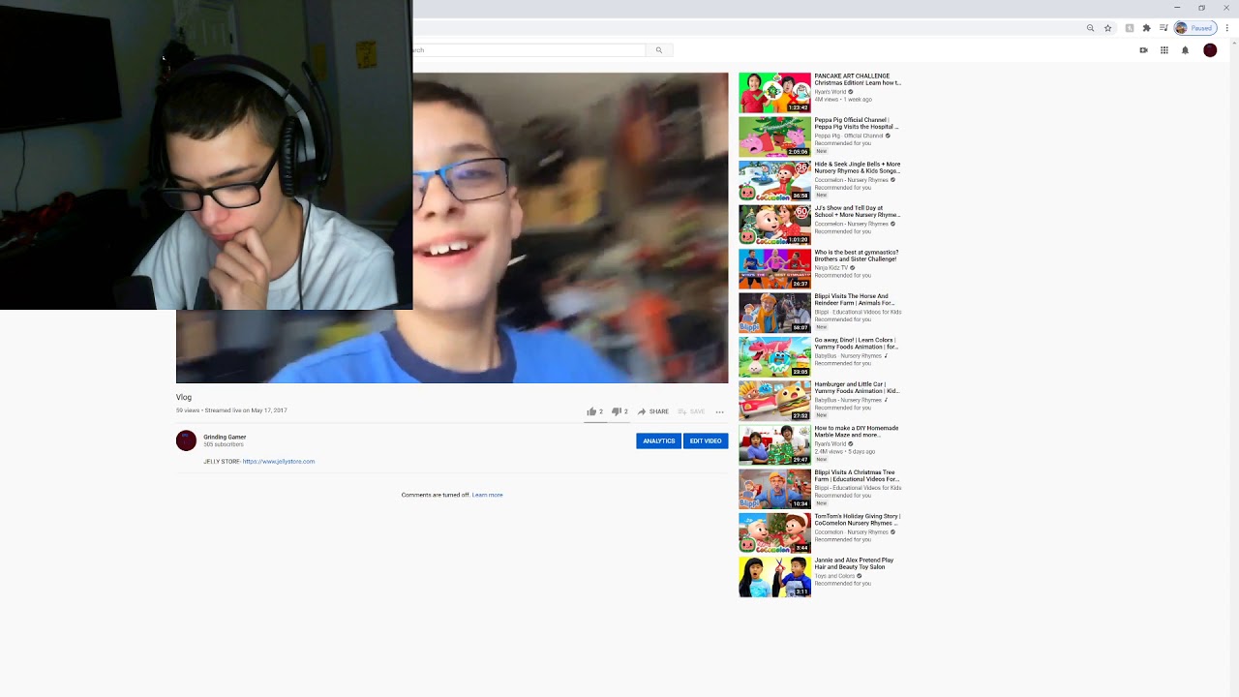Open Peppa Pig Visits the Hospital thumbnail
The image size is (1239, 697).
pos(774,136)
